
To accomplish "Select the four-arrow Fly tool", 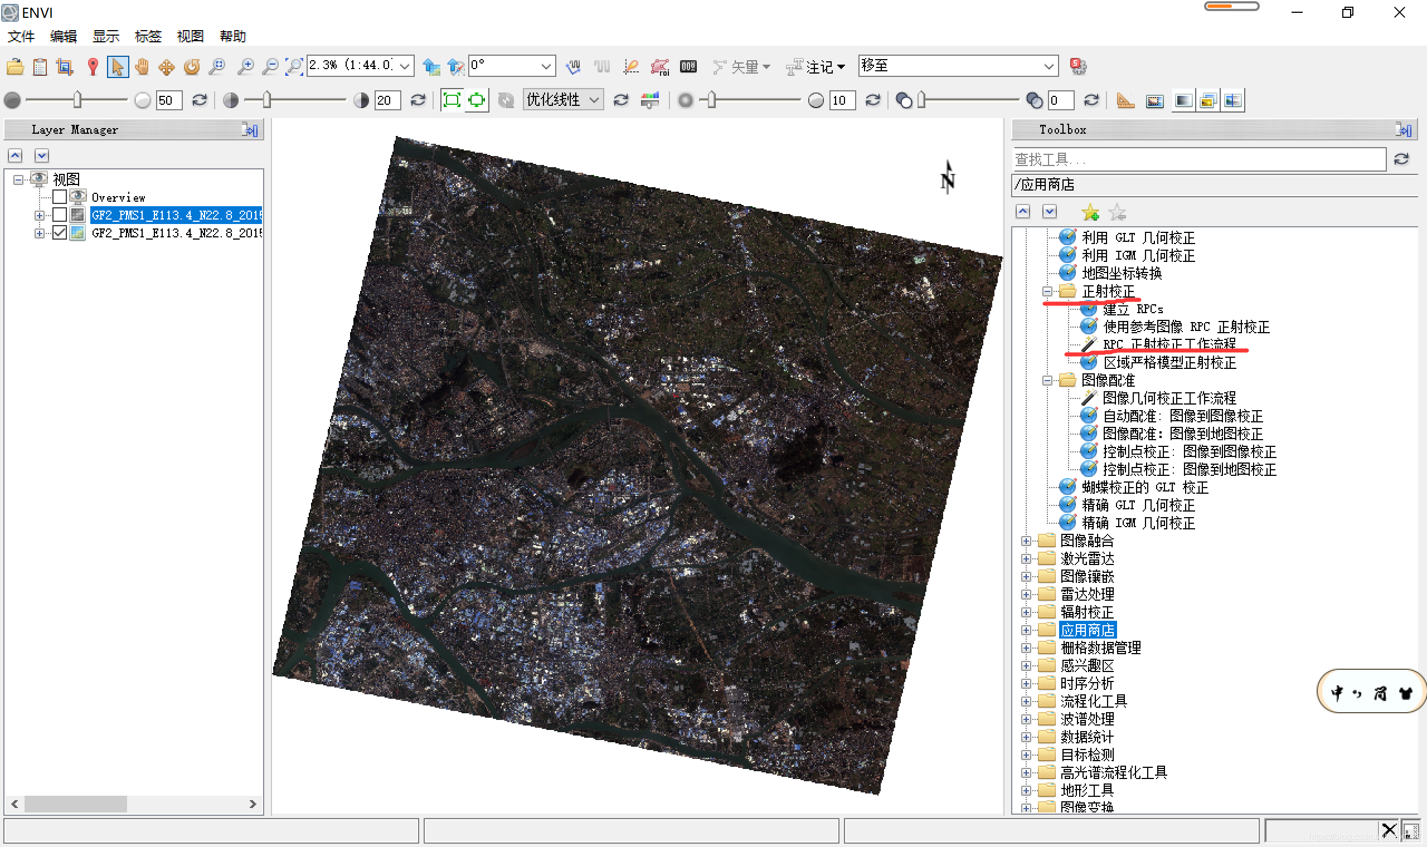I will click(x=166, y=67).
